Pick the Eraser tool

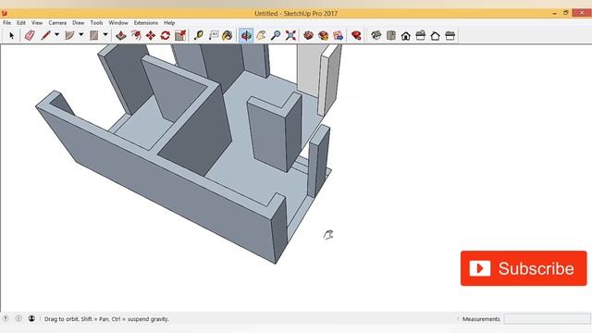point(30,36)
